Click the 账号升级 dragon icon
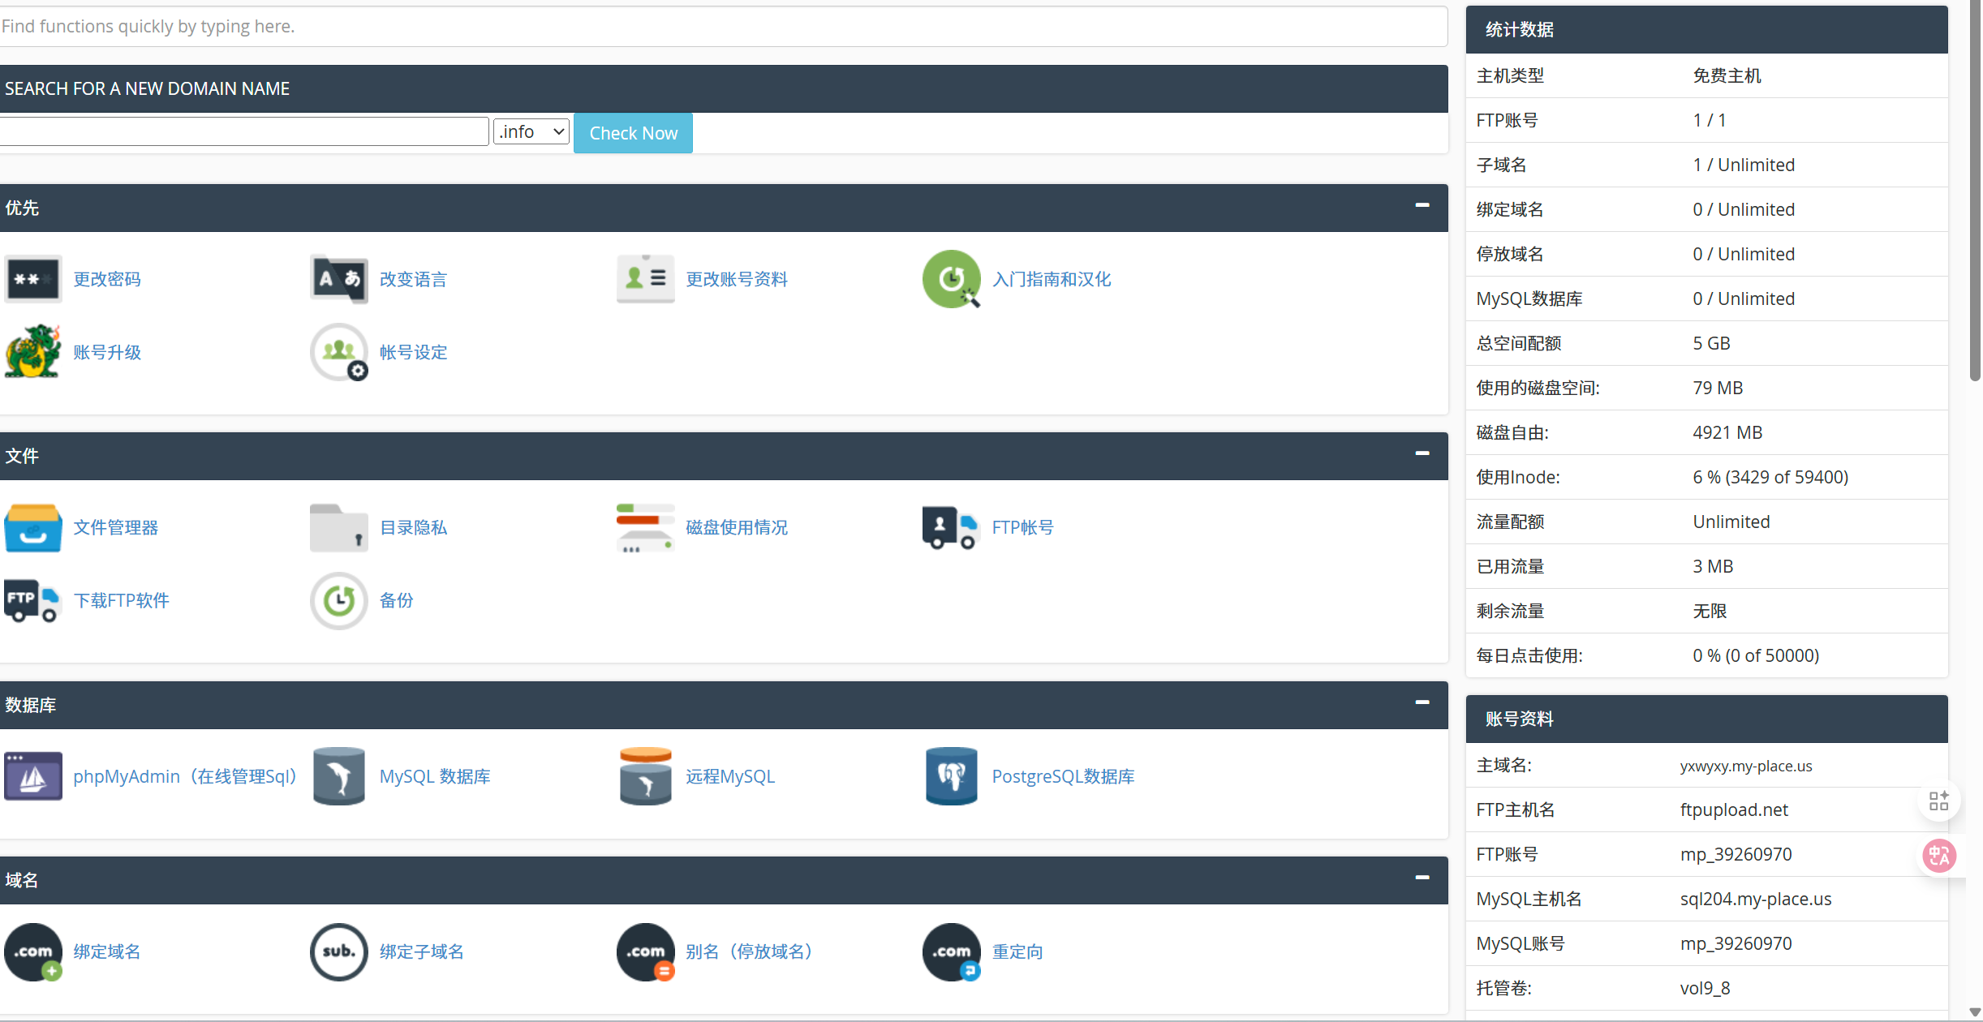Image resolution: width=1983 pixels, height=1022 pixels. pos(32,352)
